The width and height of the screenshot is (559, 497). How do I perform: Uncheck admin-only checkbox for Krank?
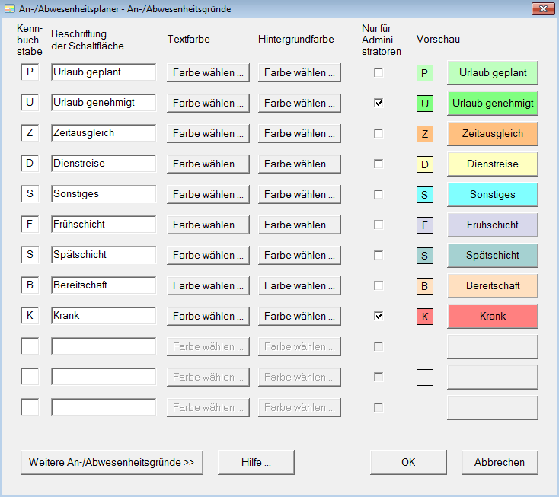coord(379,316)
